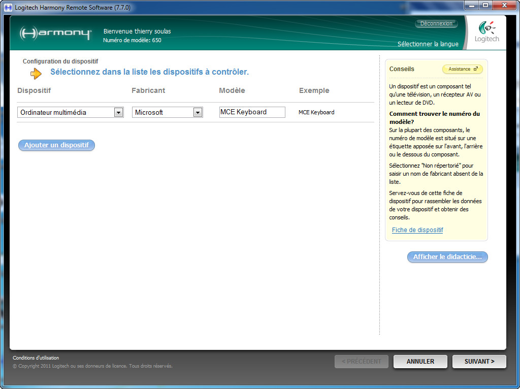520x389 pixels.
Task: Focus the Modèle field containing MCE Keyboard
Action: [x=252, y=112]
